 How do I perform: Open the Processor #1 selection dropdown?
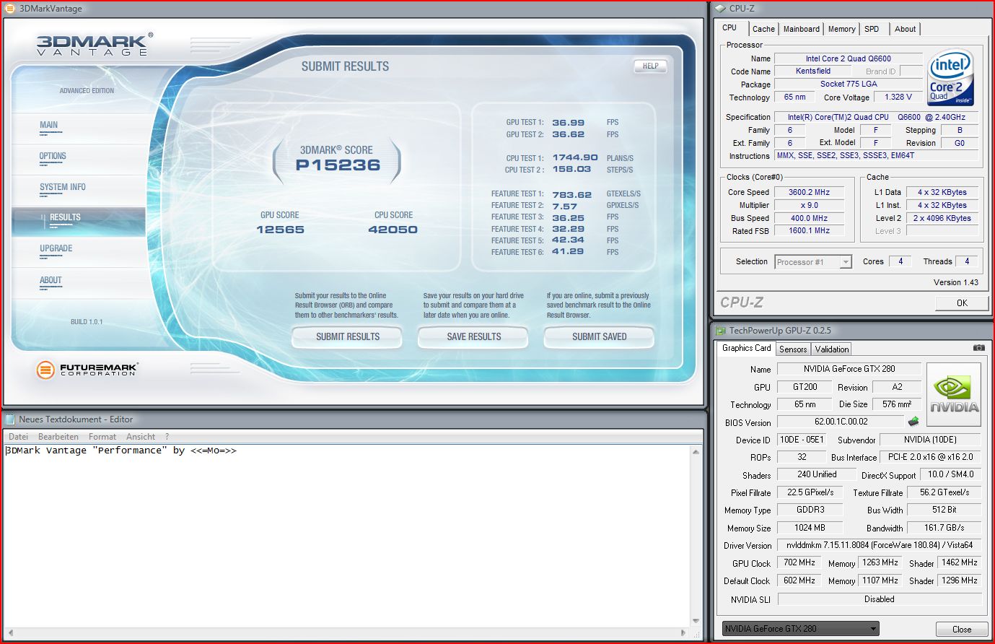click(813, 262)
